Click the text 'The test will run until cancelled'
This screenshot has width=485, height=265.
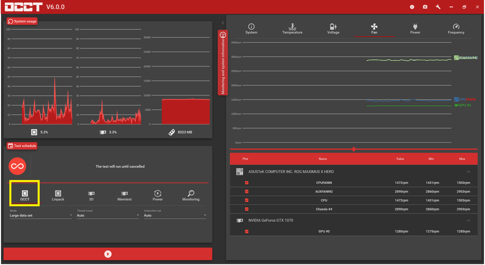120,166
